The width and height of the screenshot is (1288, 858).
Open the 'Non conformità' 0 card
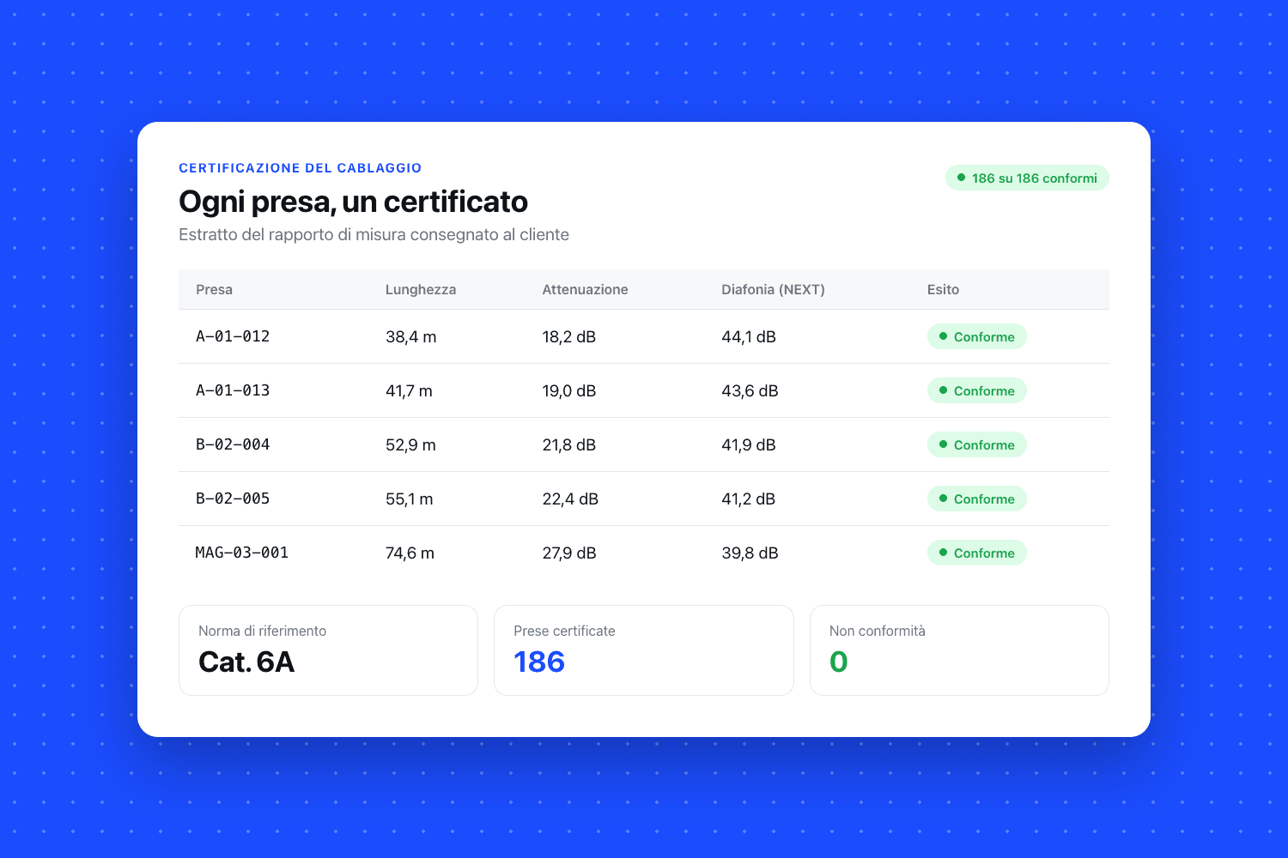tap(959, 650)
